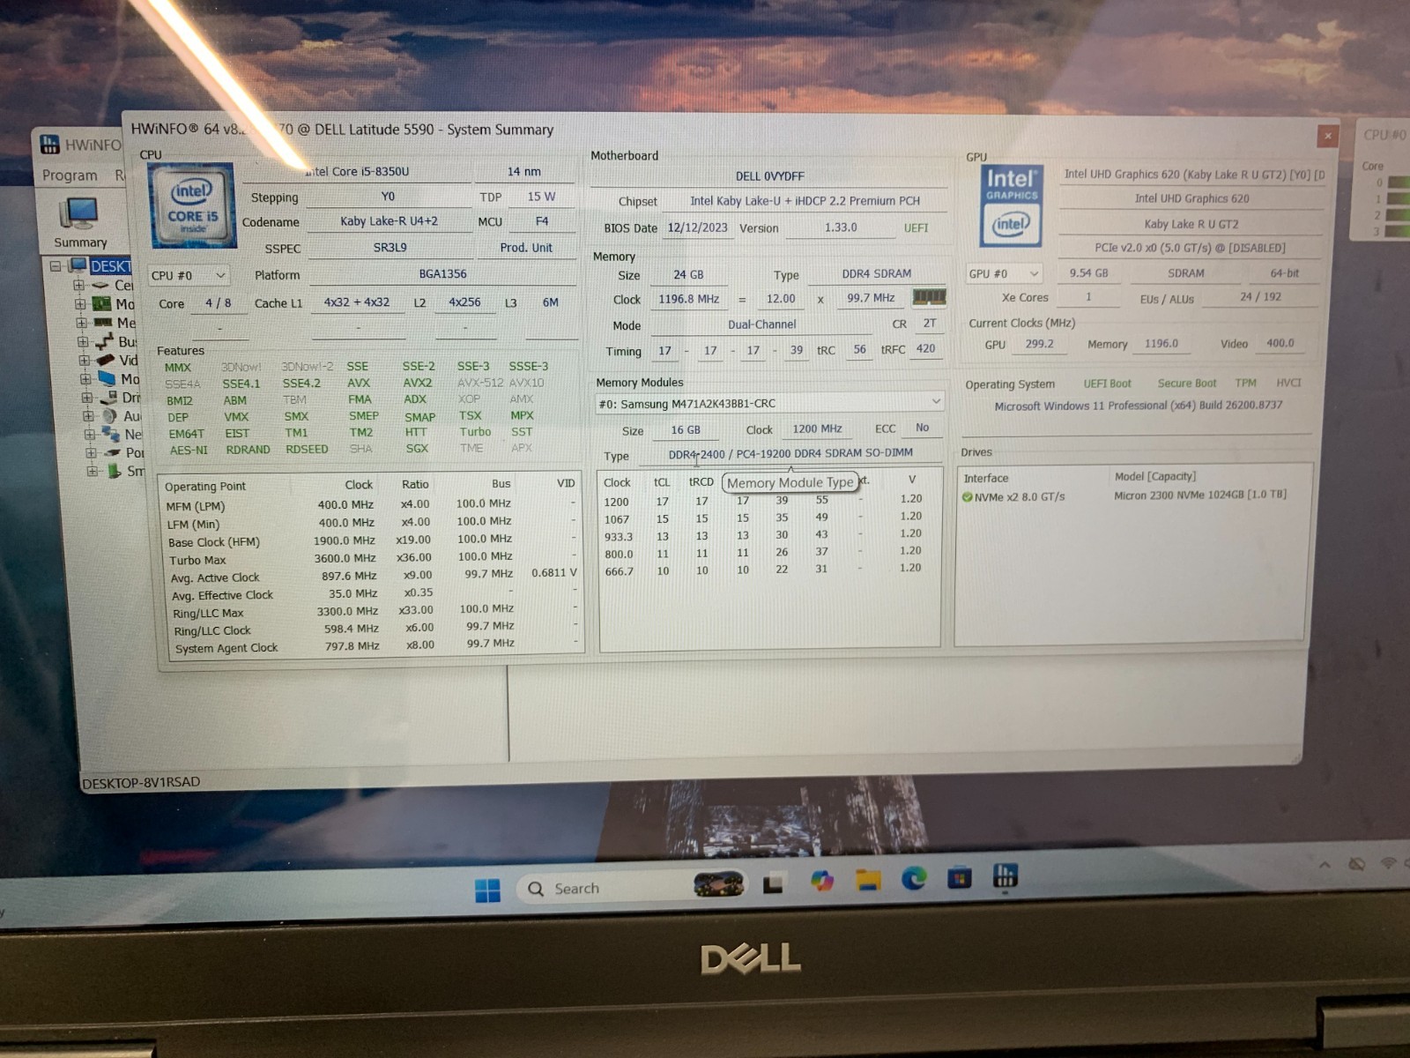Close the System Summary window
This screenshot has width=1410, height=1058.
(x=1327, y=136)
